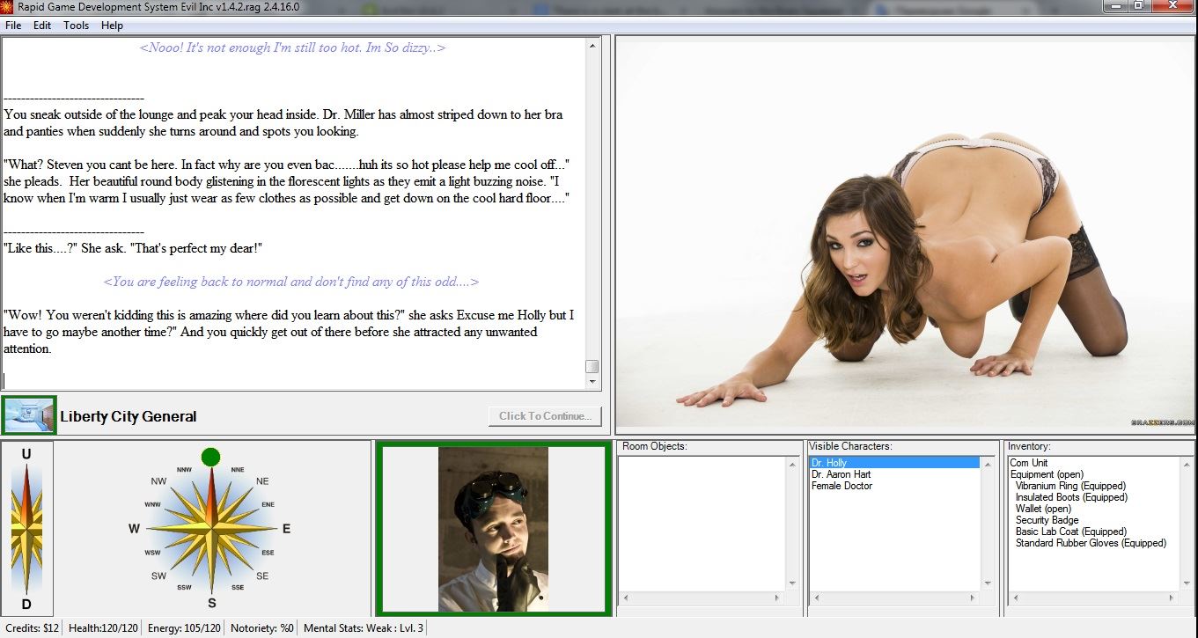The image size is (1198, 638).
Task: Expand Wallet (open) in the Inventory list
Action: point(1043,509)
